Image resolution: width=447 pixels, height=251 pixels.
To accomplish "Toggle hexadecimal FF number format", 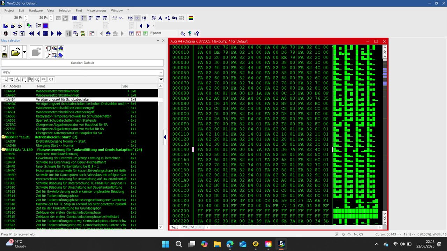I will pyautogui.click(x=137, y=18).
